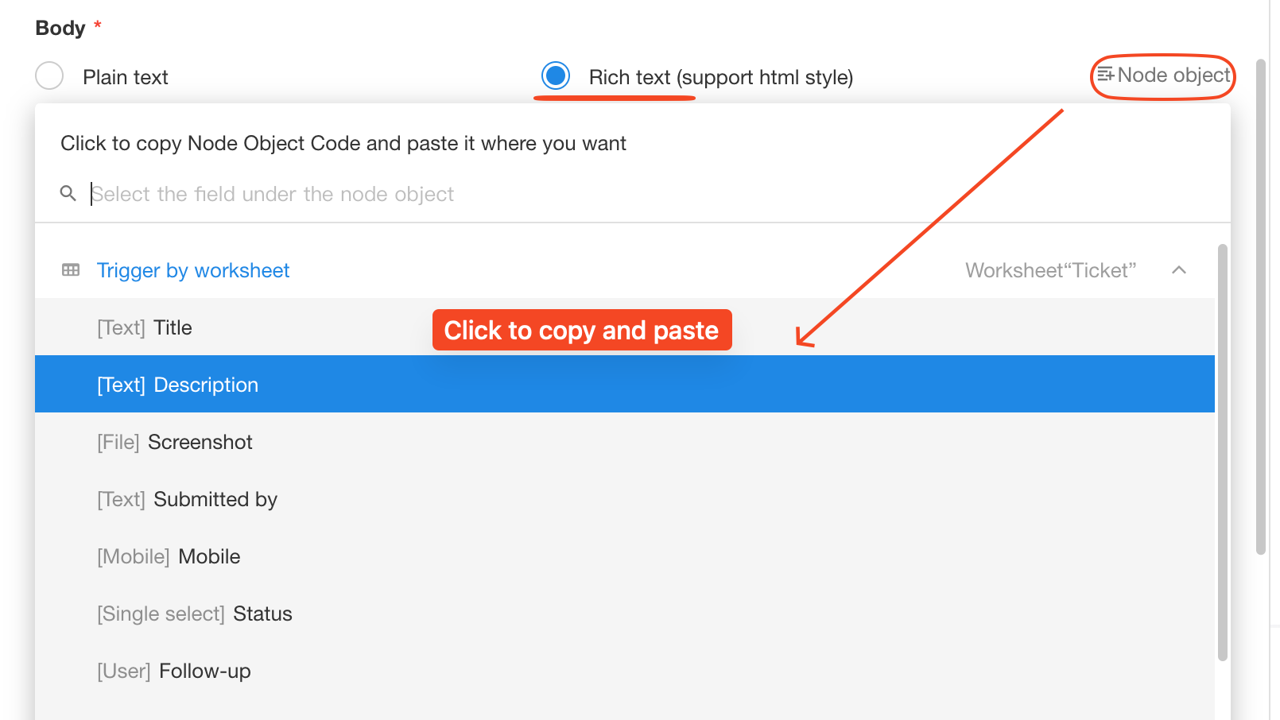Choose the highlighted [Text] Description field
This screenshot has height=720, width=1280.
click(625, 385)
